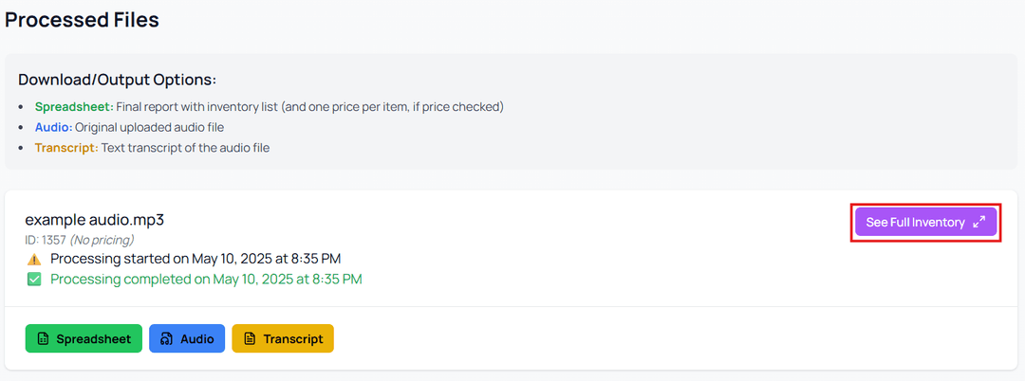Click the yellow warning triangle icon
Screen dimensions: 1025x381
pos(34,259)
